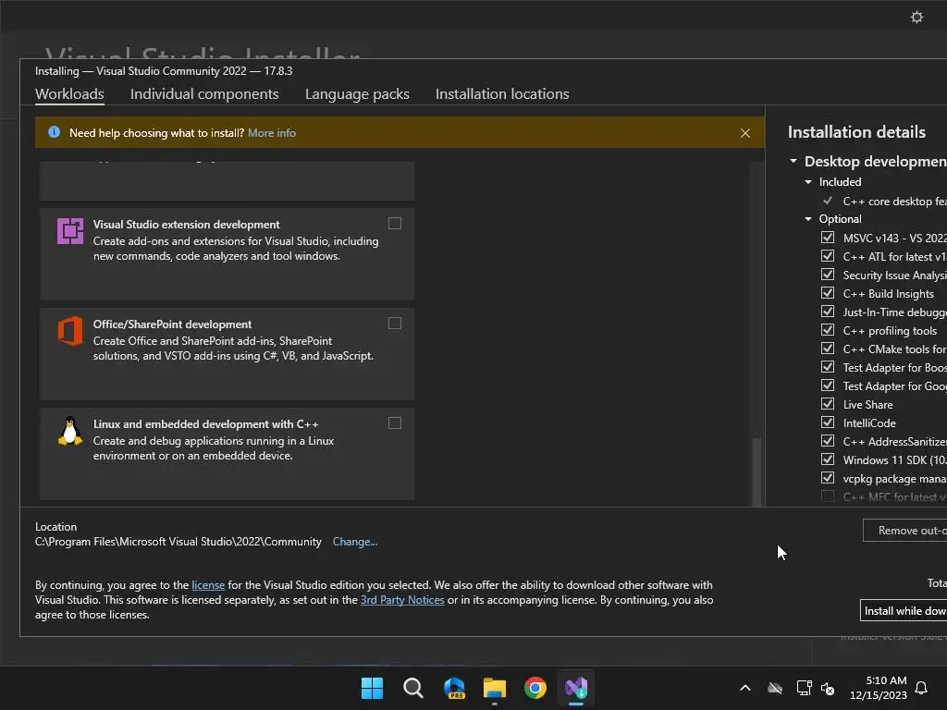Screen dimensions: 947x710
Task: Open the 3rd Party Notices link
Action: 402,599
